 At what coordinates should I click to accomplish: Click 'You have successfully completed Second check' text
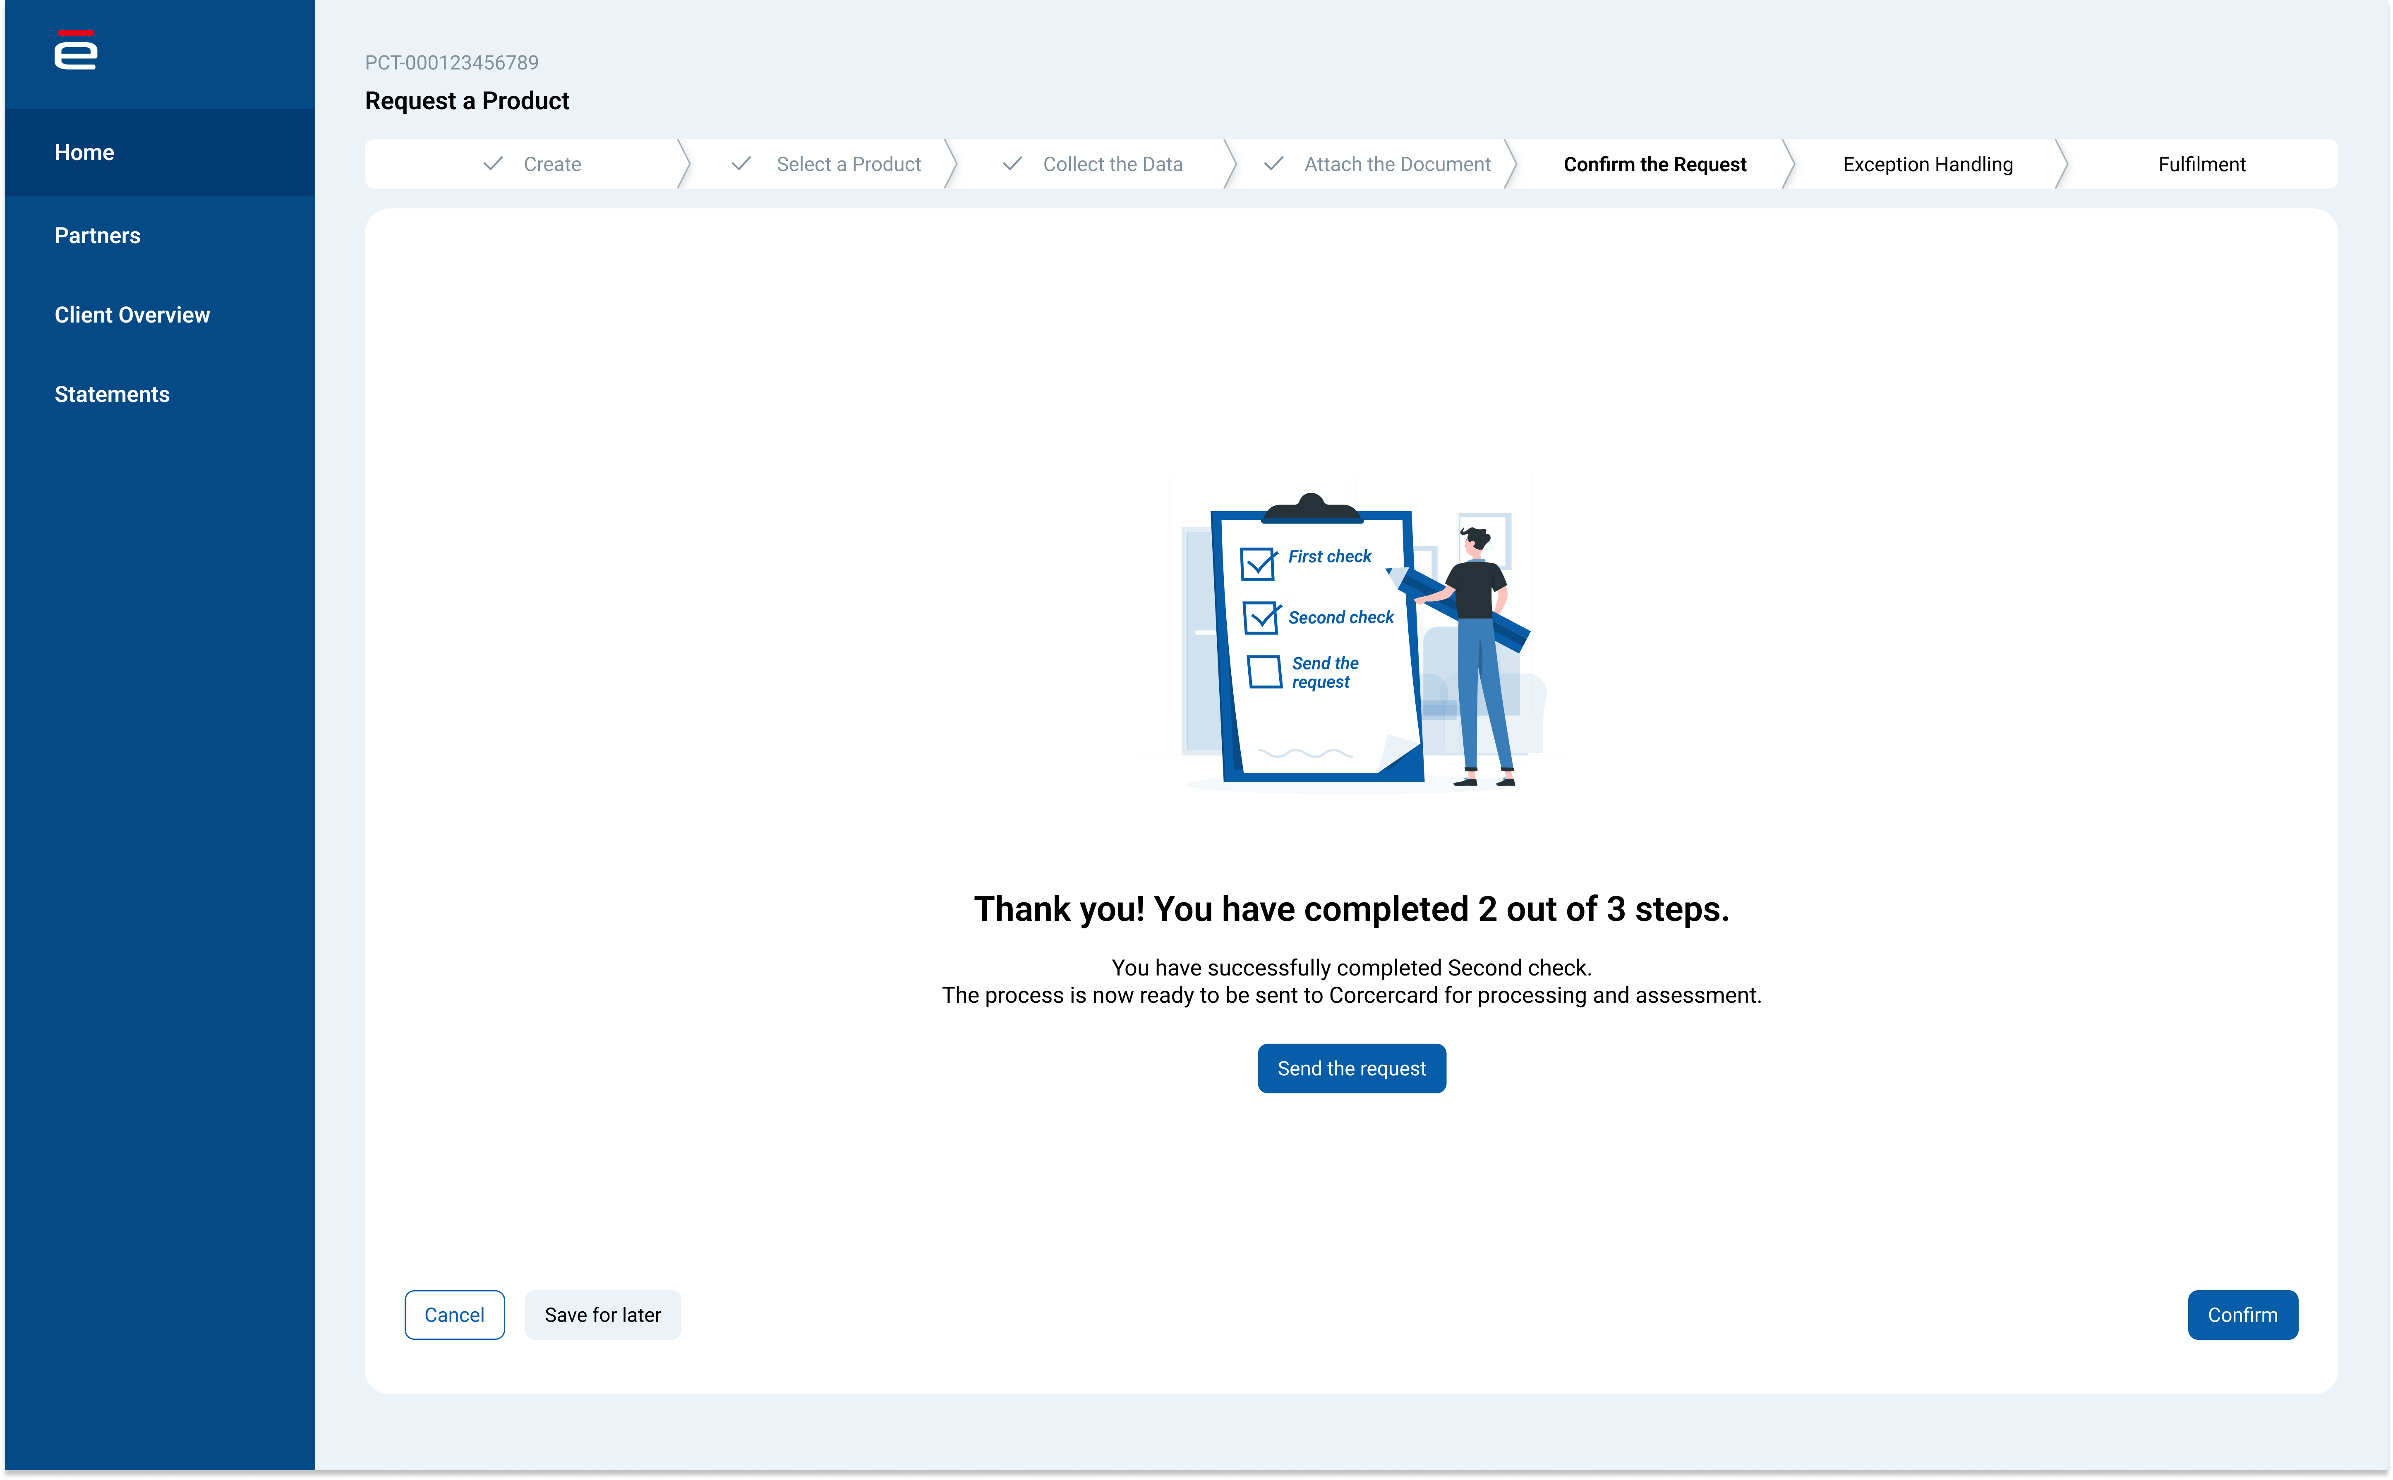[1351, 967]
